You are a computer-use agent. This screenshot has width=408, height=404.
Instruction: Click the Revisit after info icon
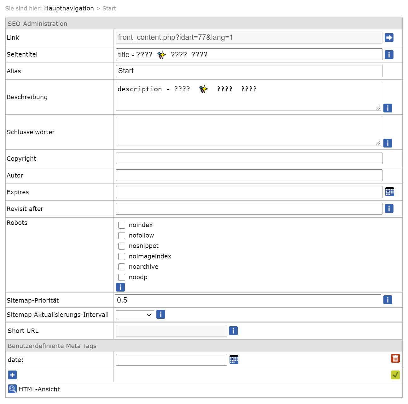[x=389, y=208]
